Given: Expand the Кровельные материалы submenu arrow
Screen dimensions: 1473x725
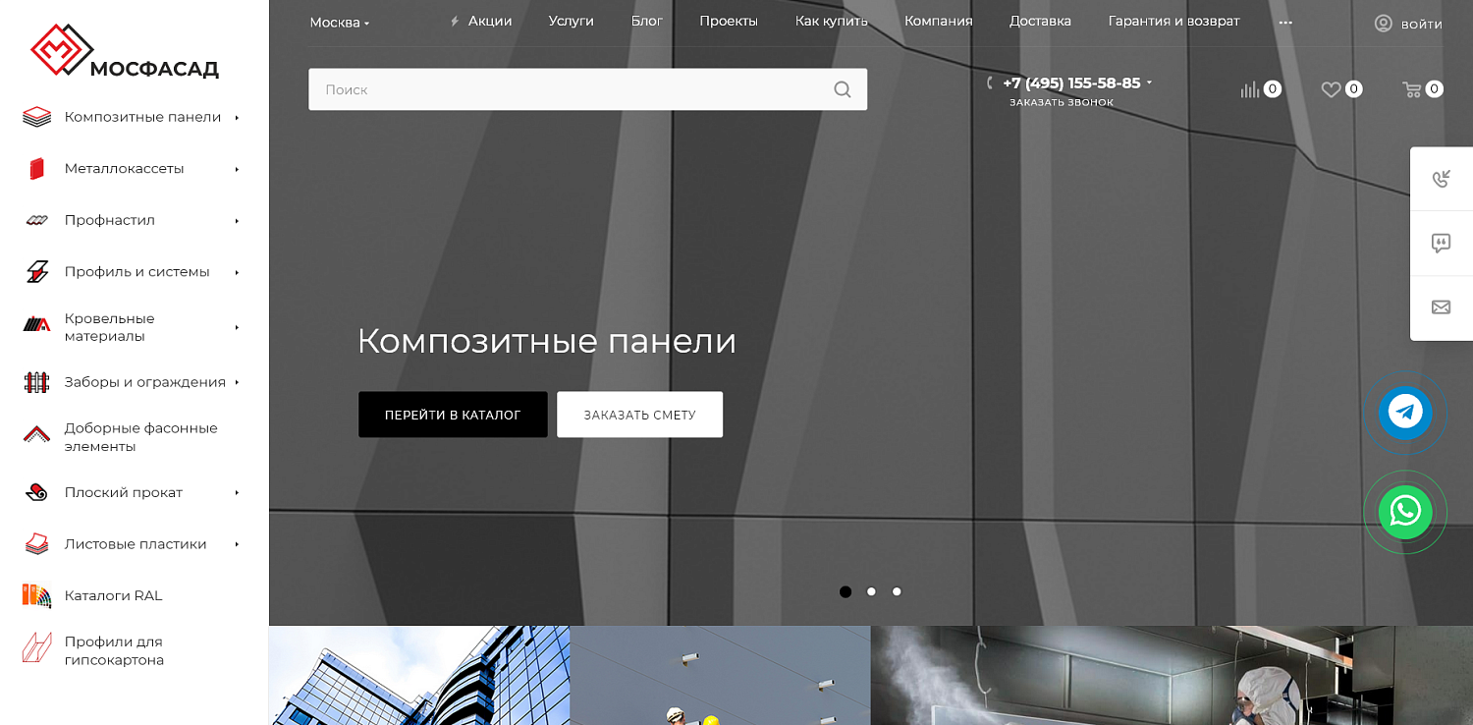Looking at the screenshot, I should pyautogui.click(x=237, y=327).
